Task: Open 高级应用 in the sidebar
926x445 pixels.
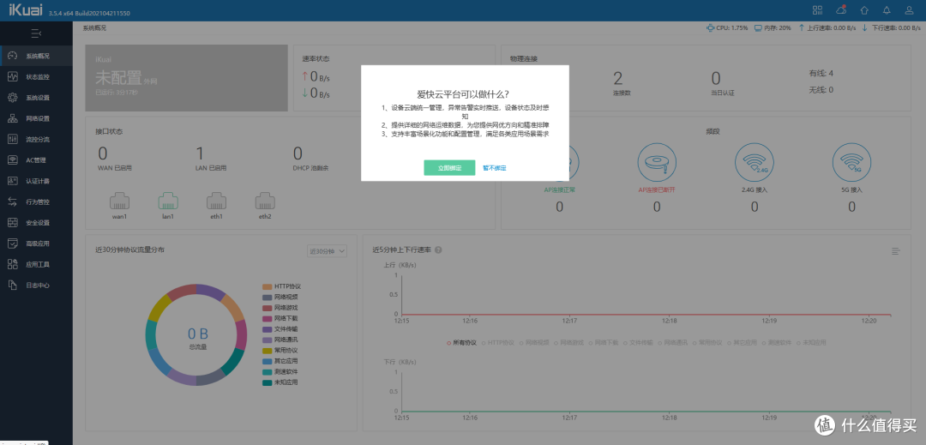Action: pyautogui.click(x=37, y=244)
